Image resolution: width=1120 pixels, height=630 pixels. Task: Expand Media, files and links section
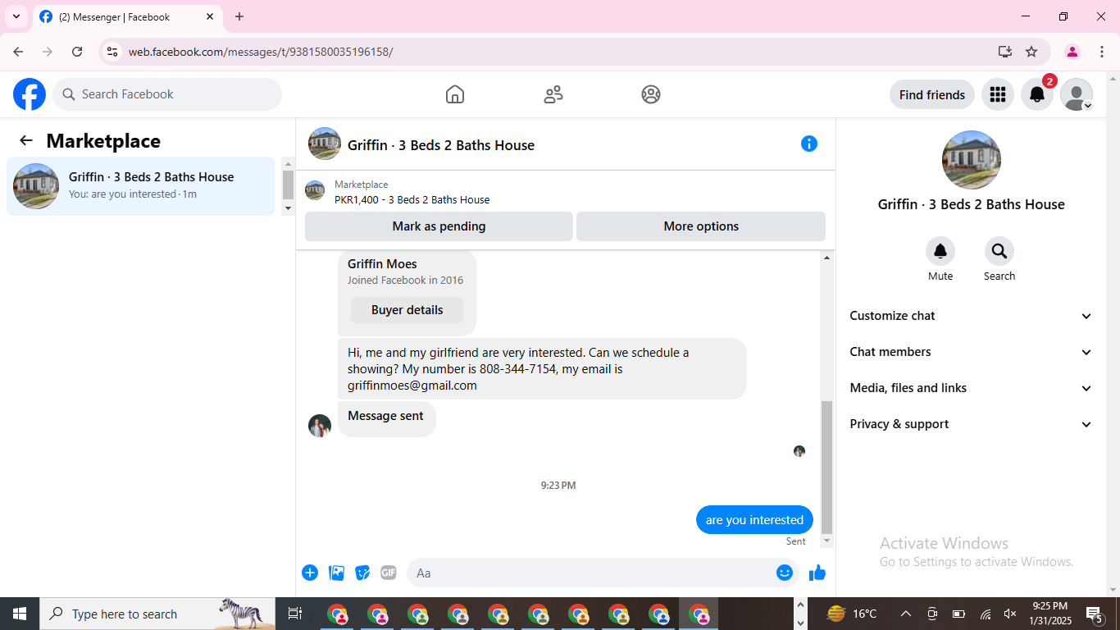[x=971, y=388]
